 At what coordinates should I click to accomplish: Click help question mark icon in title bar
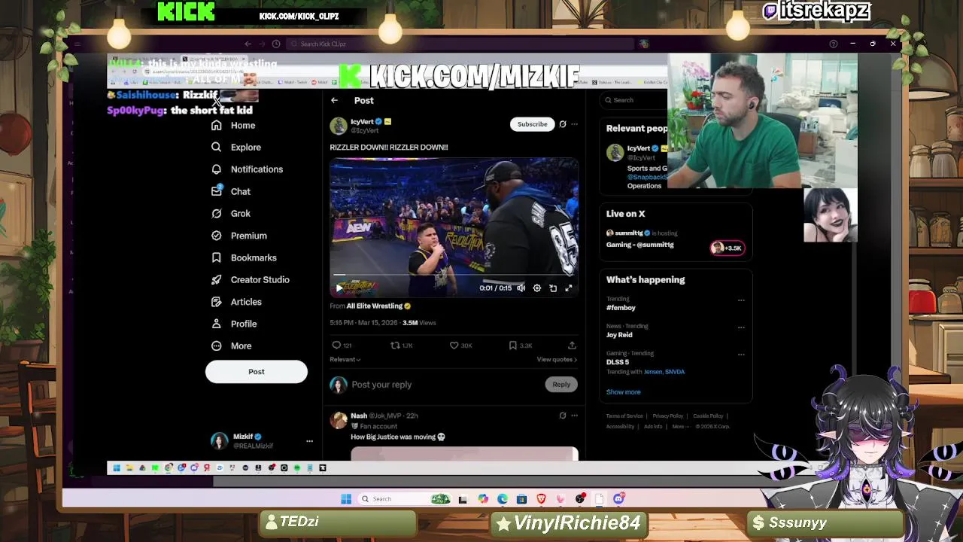coord(833,44)
